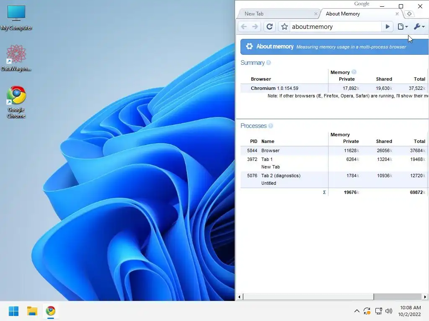Viewport: 429px width, 321px height.
Task: Click the Processes heading
Action: tap(253, 126)
